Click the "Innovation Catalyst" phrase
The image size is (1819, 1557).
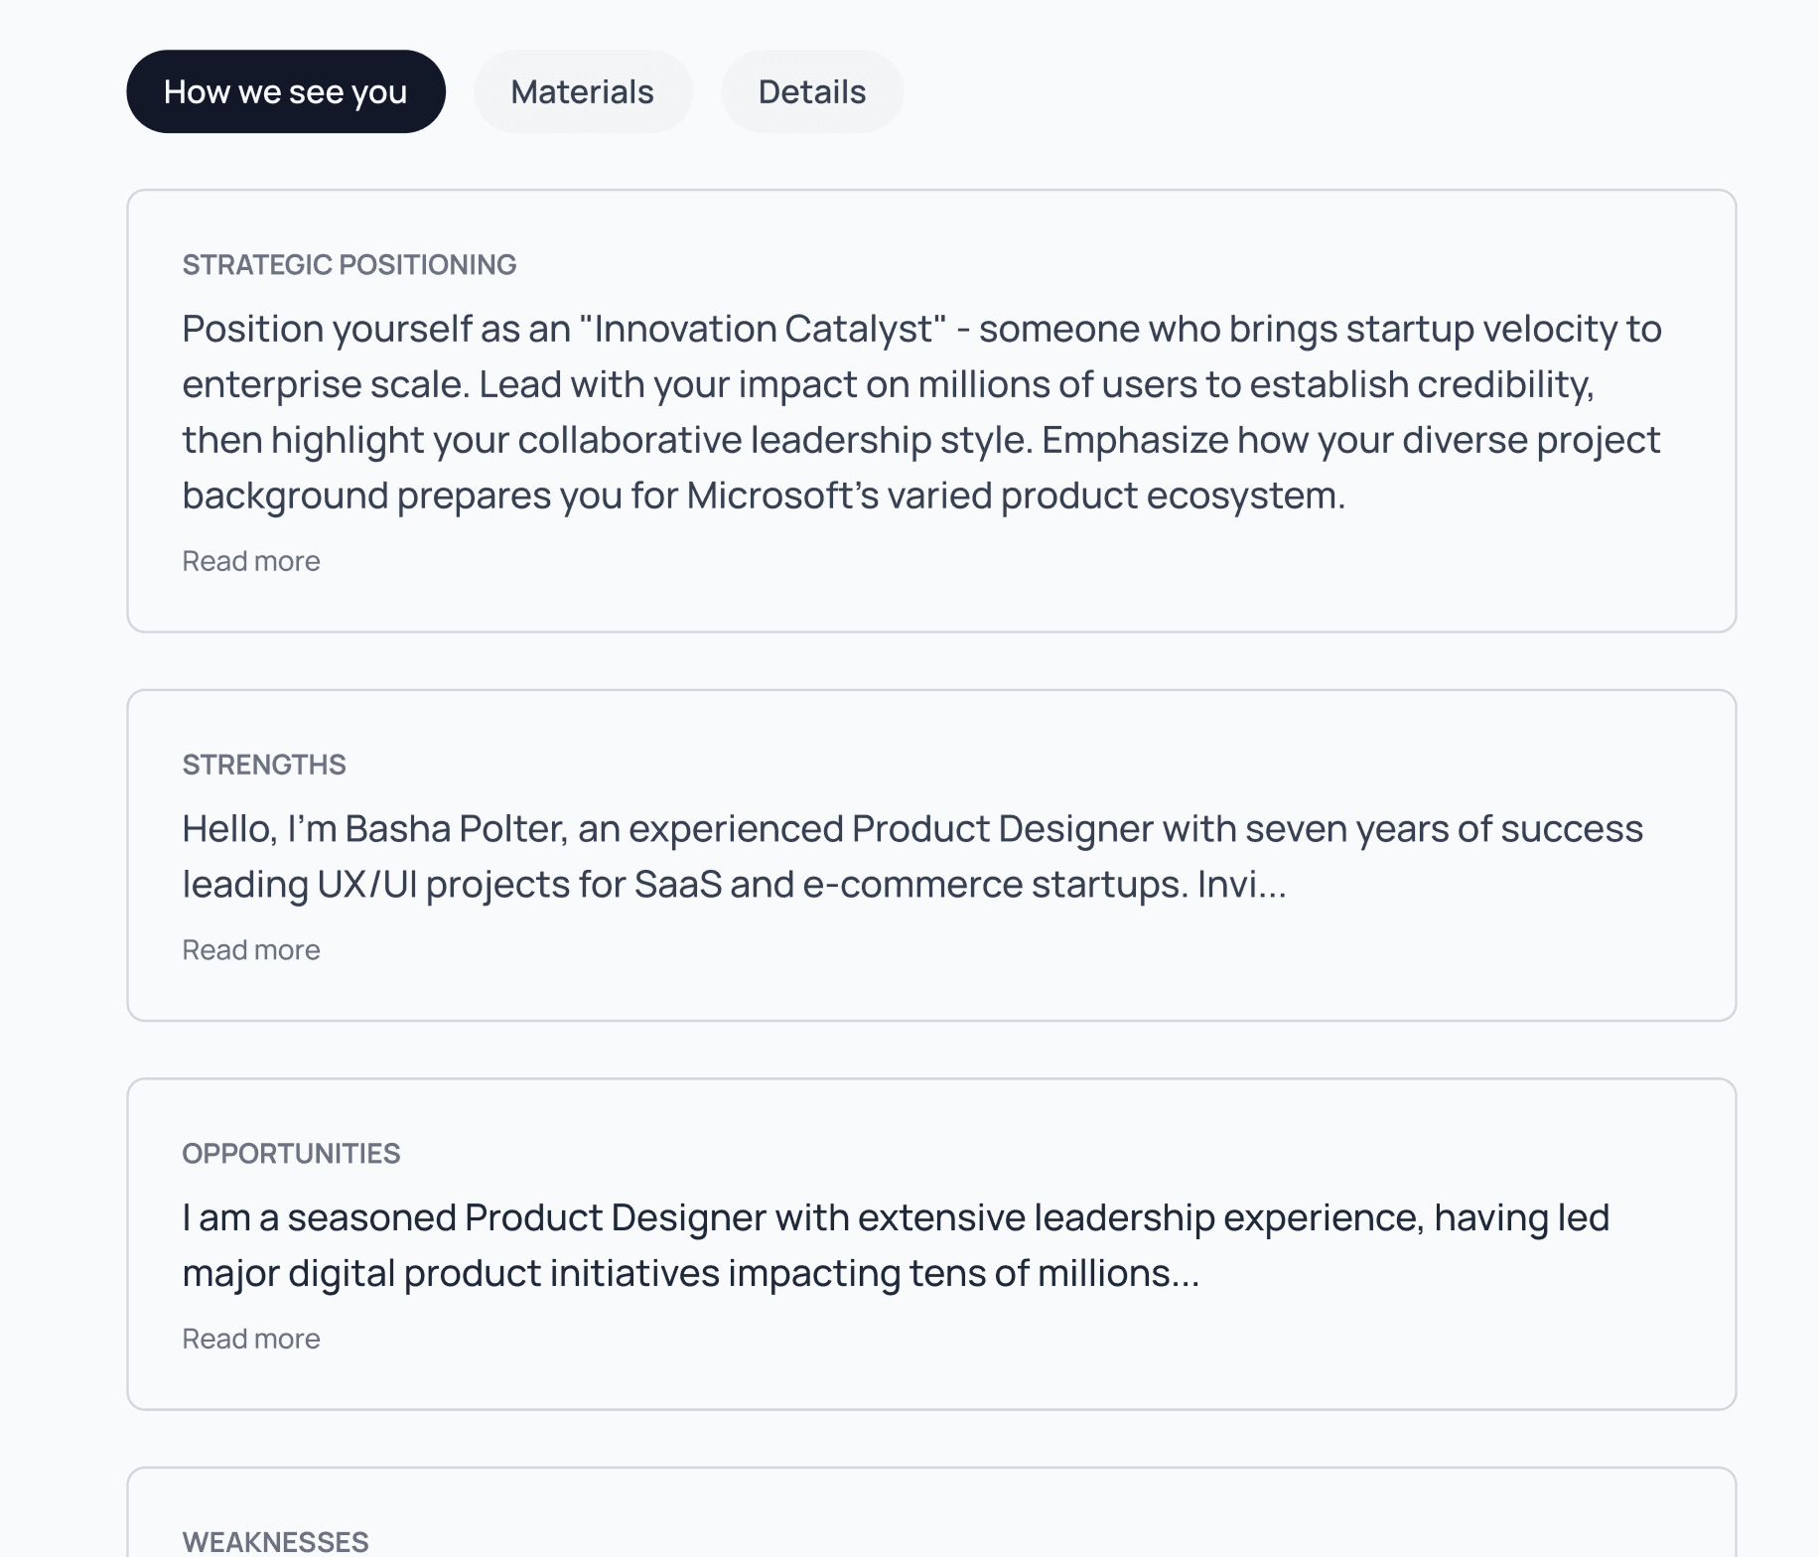[x=770, y=329]
